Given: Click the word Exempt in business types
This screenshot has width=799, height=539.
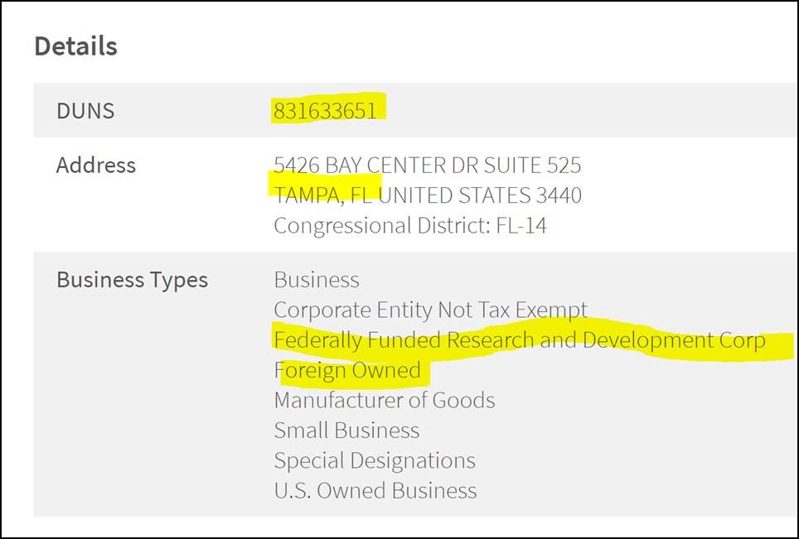Looking at the screenshot, I should (551, 310).
